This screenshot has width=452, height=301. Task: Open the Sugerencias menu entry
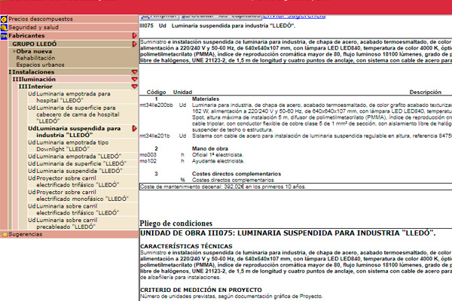coord(26,234)
